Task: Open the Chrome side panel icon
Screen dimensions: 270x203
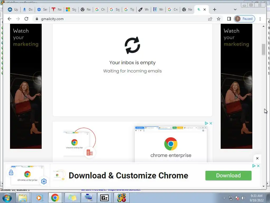Action: click(x=229, y=19)
